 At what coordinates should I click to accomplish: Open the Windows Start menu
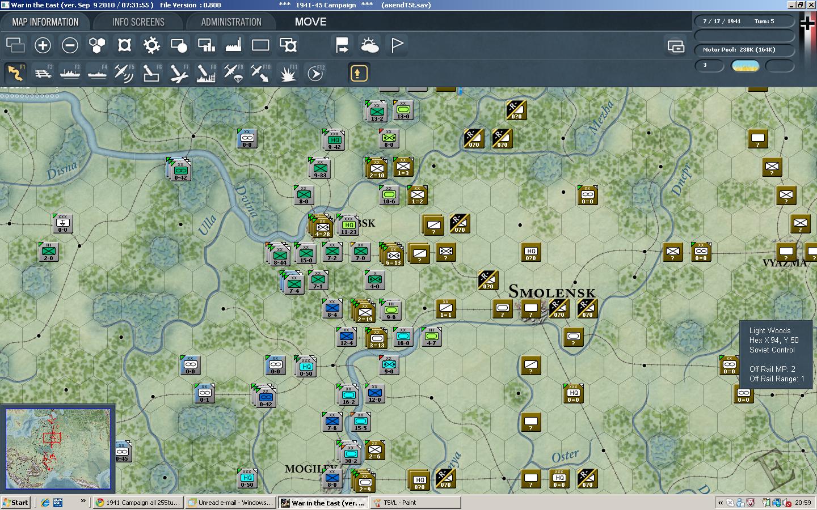tap(16, 503)
